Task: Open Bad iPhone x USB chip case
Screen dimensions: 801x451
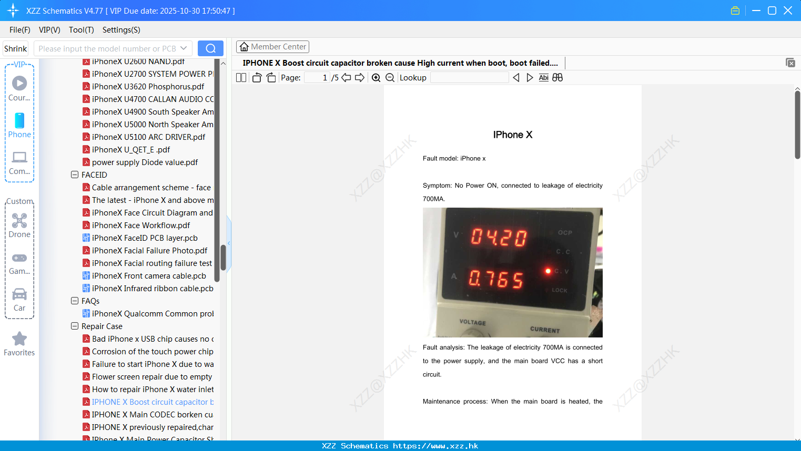Action: click(153, 339)
